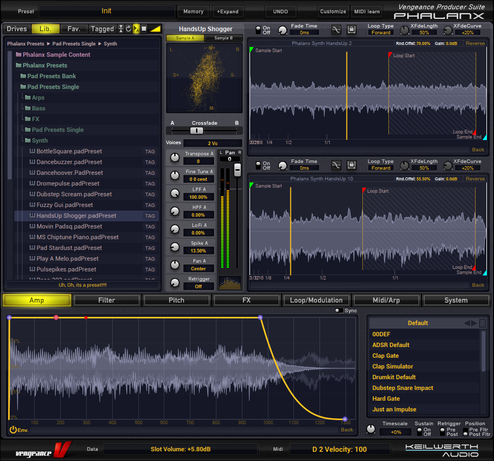
Task: Click the Timescale knob
Action: (x=371, y=429)
